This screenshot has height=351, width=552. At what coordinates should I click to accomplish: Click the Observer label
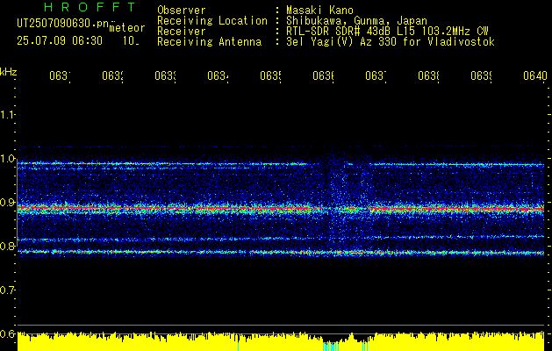coord(182,11)
